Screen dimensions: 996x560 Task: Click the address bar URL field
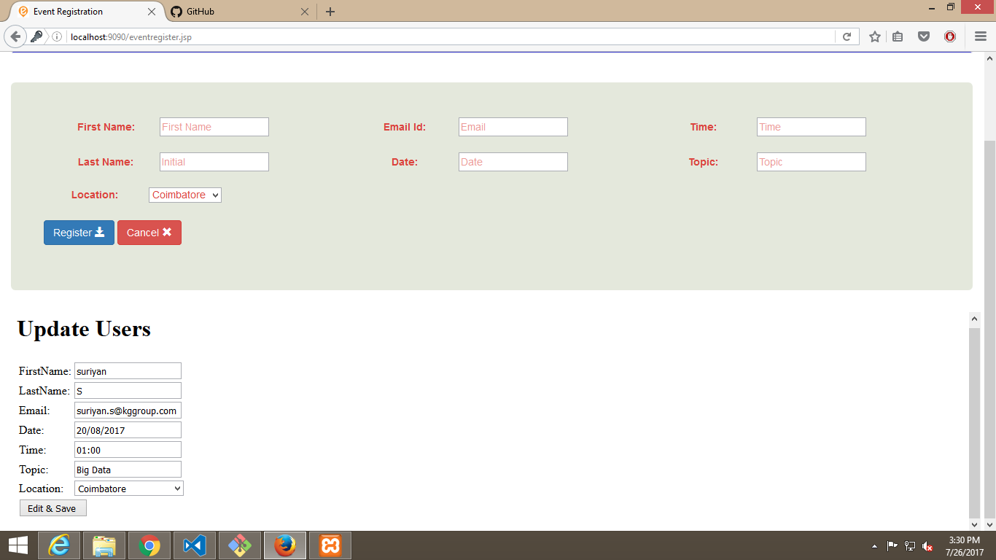pos(451,36)
